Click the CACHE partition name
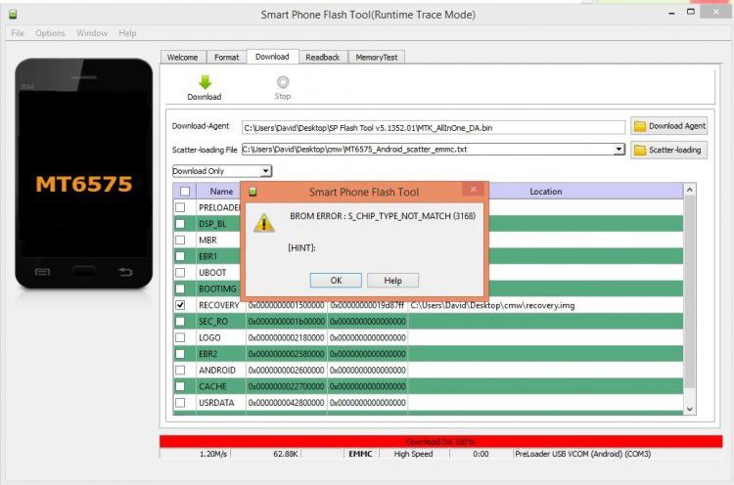 pos(212,386)
